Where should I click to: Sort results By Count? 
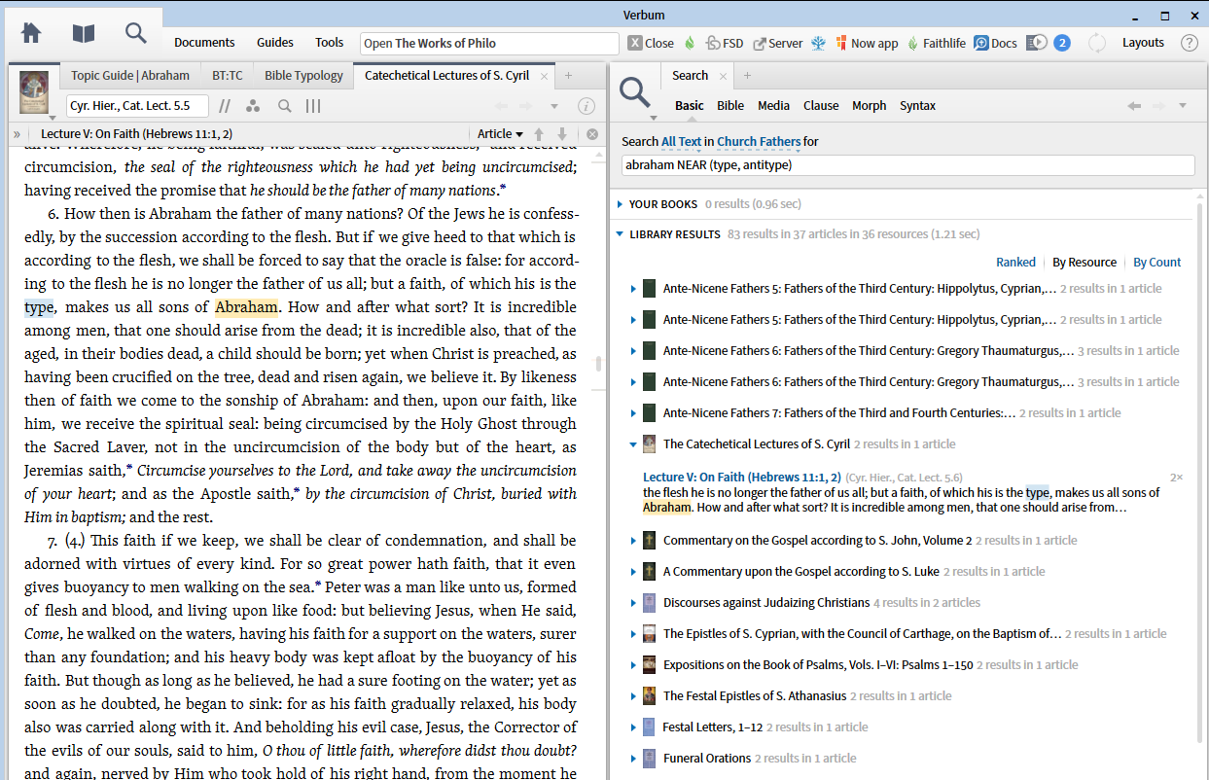(1156, 263)
